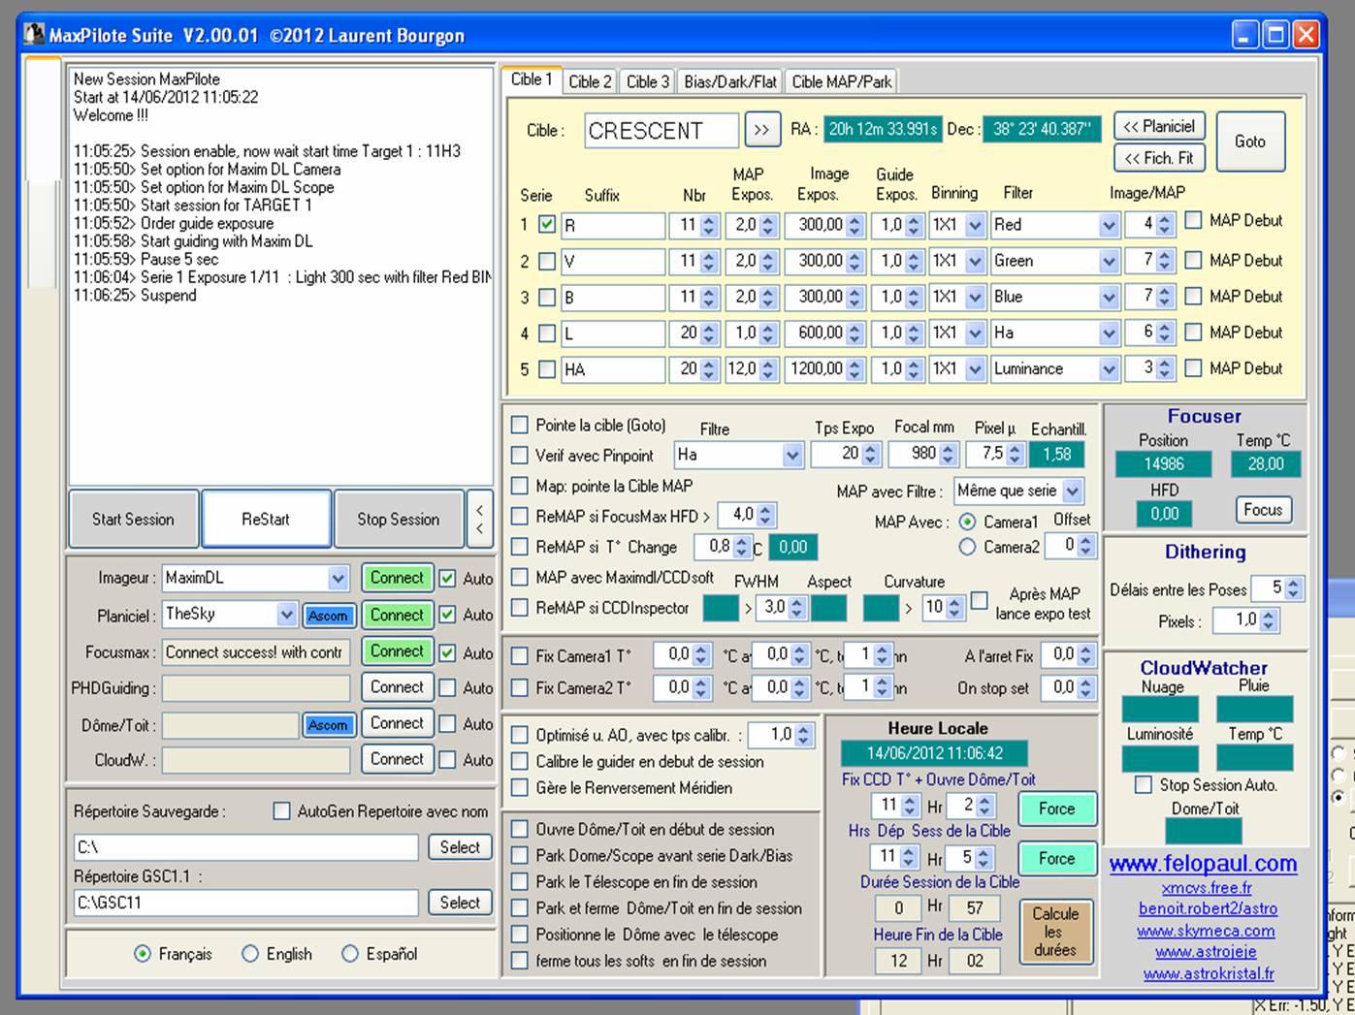The height and width of the screenshot is (1015, 1355).
Task: Click the << Fich. Fit button
Action: 1159,158
